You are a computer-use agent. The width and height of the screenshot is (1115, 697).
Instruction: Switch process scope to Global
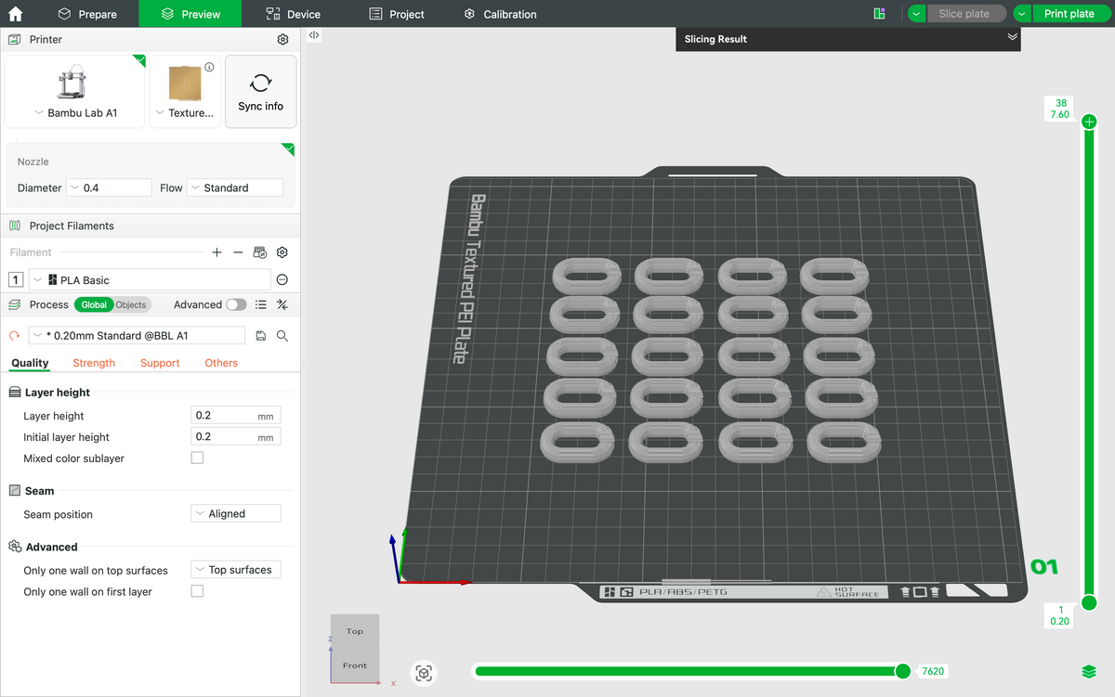click(93, 304)
